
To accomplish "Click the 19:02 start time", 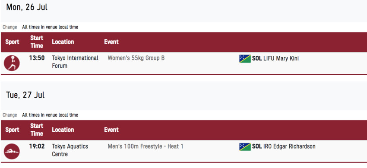I will [37, 146].
